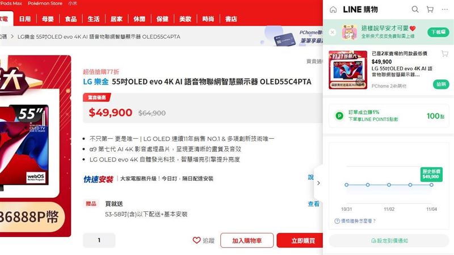Screen dimensions: 454x255
Task: Open the 美妝 category tab
Action: [186, 19]
